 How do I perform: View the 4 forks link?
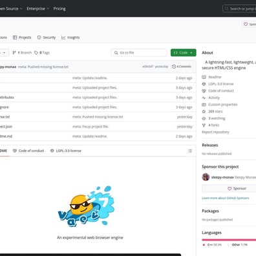click(x=214, y=125)
